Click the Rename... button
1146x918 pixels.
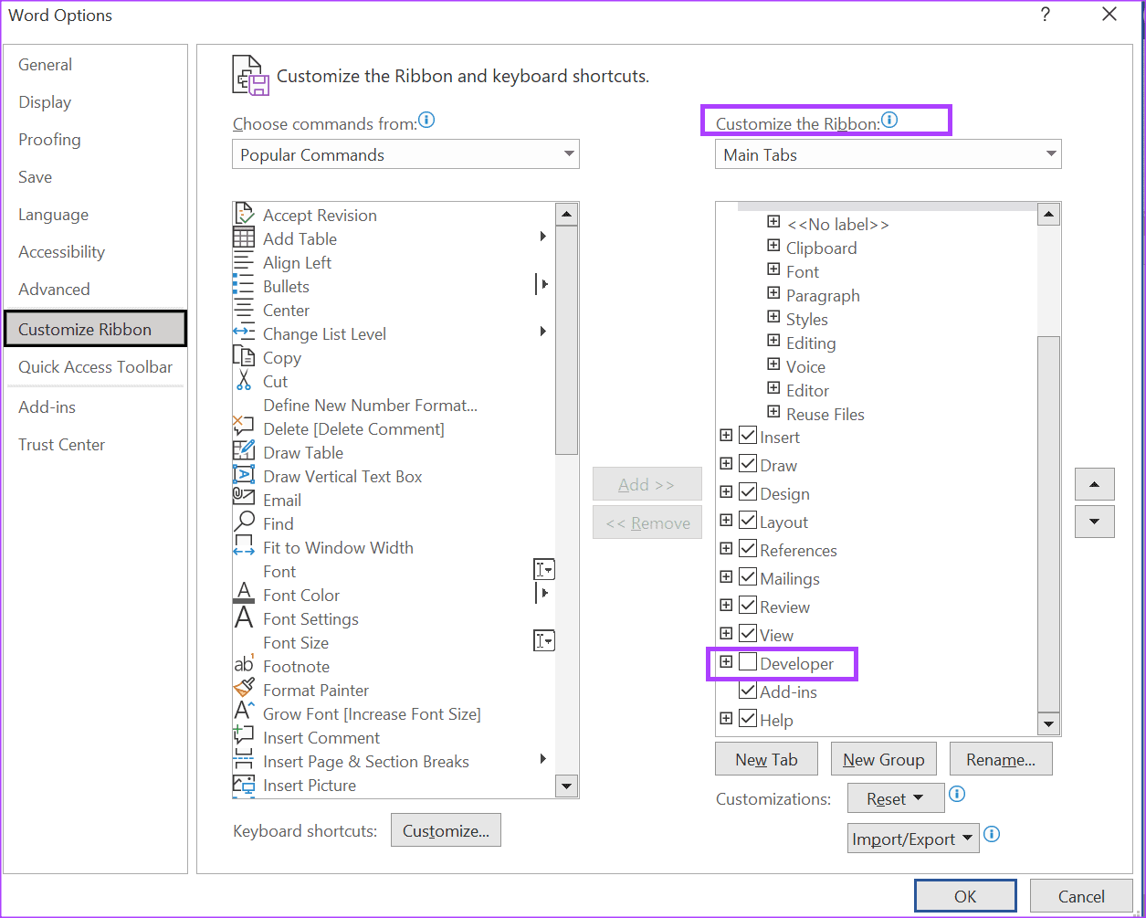pyautogui.click(x=1001, y=759)
